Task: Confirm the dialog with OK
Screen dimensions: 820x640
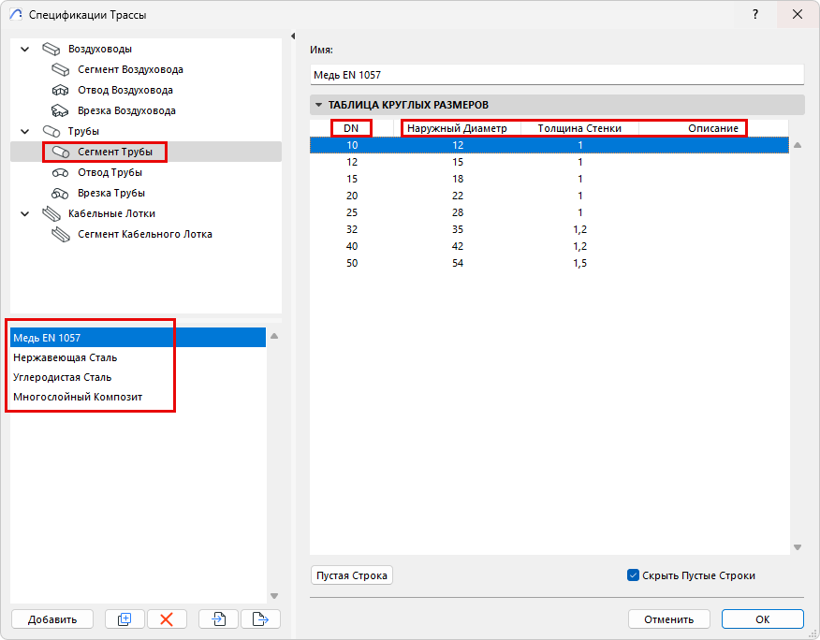Action: coord(763,619)
